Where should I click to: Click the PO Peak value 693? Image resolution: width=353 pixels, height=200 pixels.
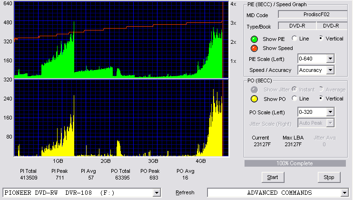(x=154, y=178)
